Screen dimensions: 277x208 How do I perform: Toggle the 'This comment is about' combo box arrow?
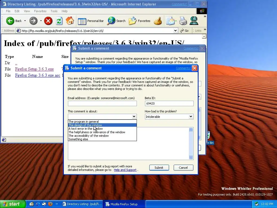[x=134, y=116]
